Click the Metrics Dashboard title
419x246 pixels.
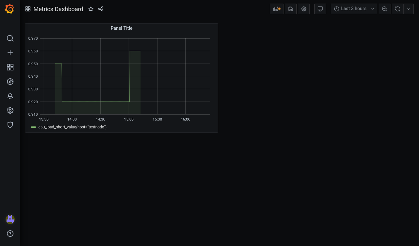coord(58,9)
